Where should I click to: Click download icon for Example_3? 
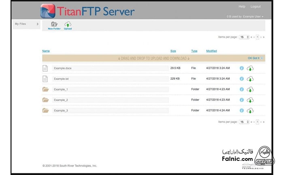250,110
